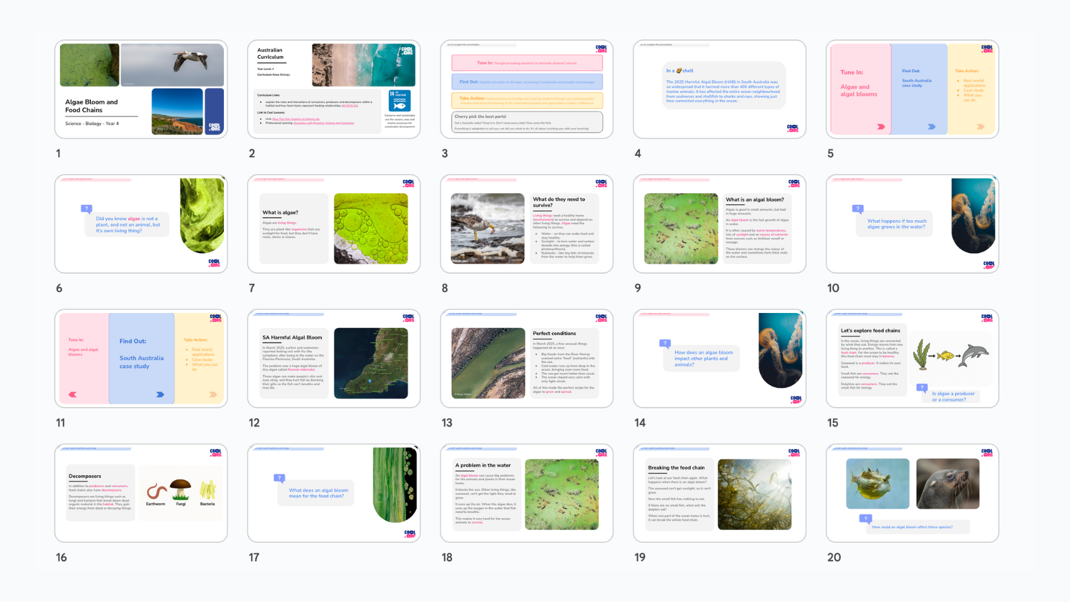Open the Algae Bloom and Food Chains title slide
1070x602 pixels.
pos(141,89)
